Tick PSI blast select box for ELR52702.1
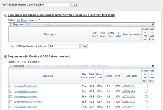Image resolution: width=163 pixels, height=110 pixels. point(146,102)
